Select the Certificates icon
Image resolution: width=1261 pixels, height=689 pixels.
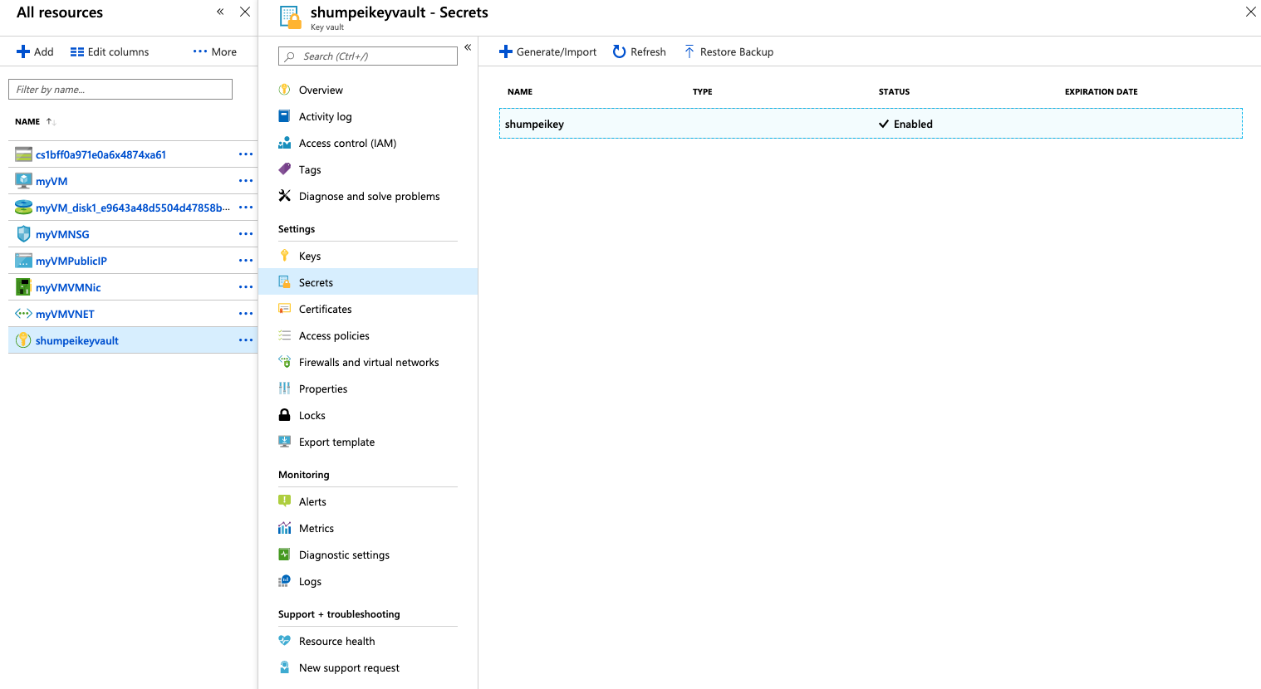(286, 308)
